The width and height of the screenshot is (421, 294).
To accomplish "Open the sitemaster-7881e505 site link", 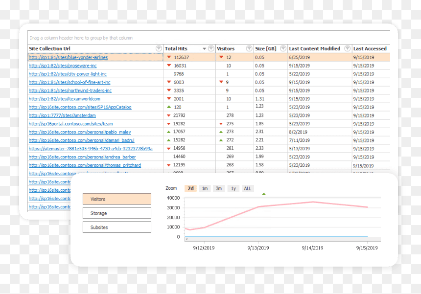I will point(91,149).
